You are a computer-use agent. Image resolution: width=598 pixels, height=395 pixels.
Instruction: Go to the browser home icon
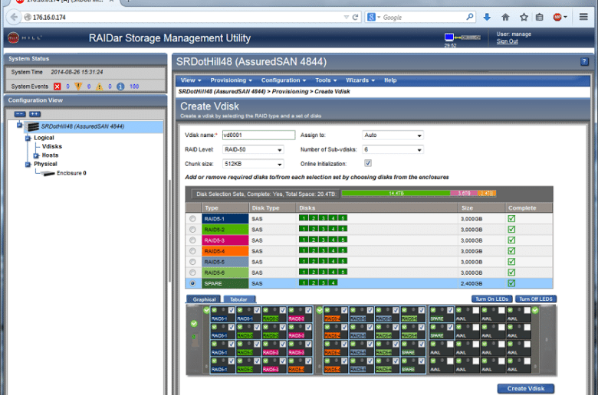tap(505, 17)
